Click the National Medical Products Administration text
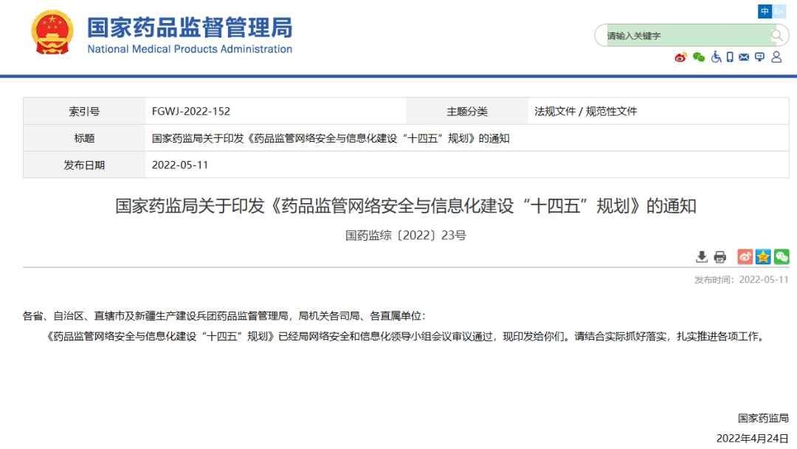 190,49
